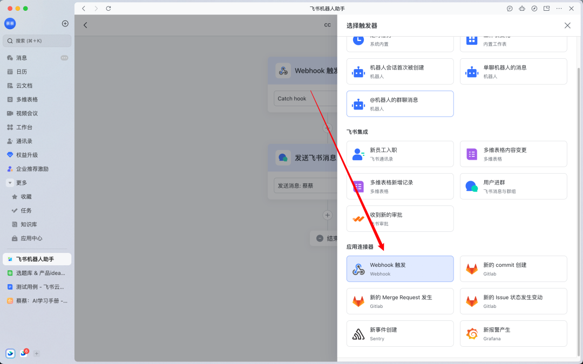Close the 选择触发器 panel
The height and width of the screenshot is (364, 583).
point(567,25)
